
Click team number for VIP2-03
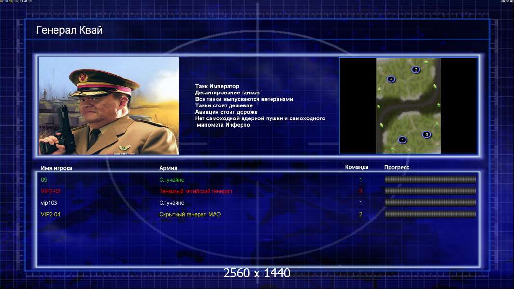point(360,191)
